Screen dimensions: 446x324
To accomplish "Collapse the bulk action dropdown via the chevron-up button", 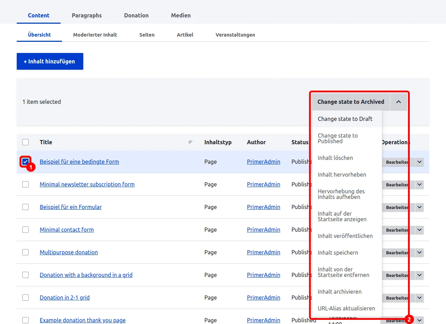I will click(x=399, y=102).
